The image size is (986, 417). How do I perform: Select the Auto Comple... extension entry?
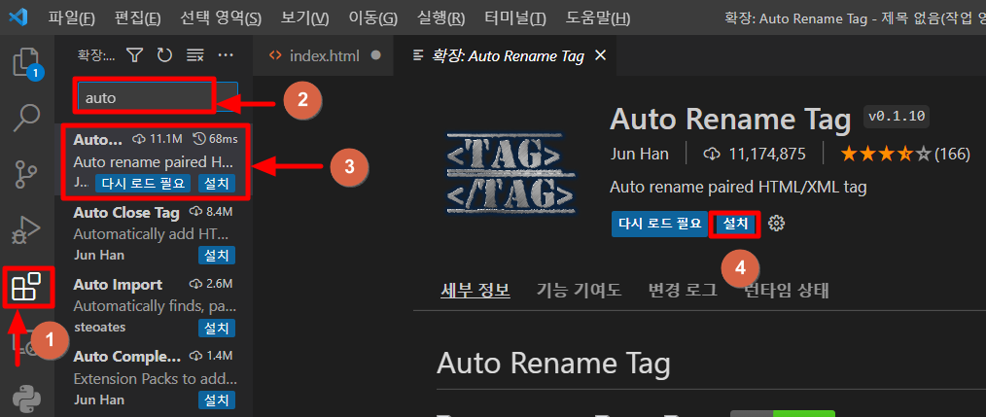point(154,378)
